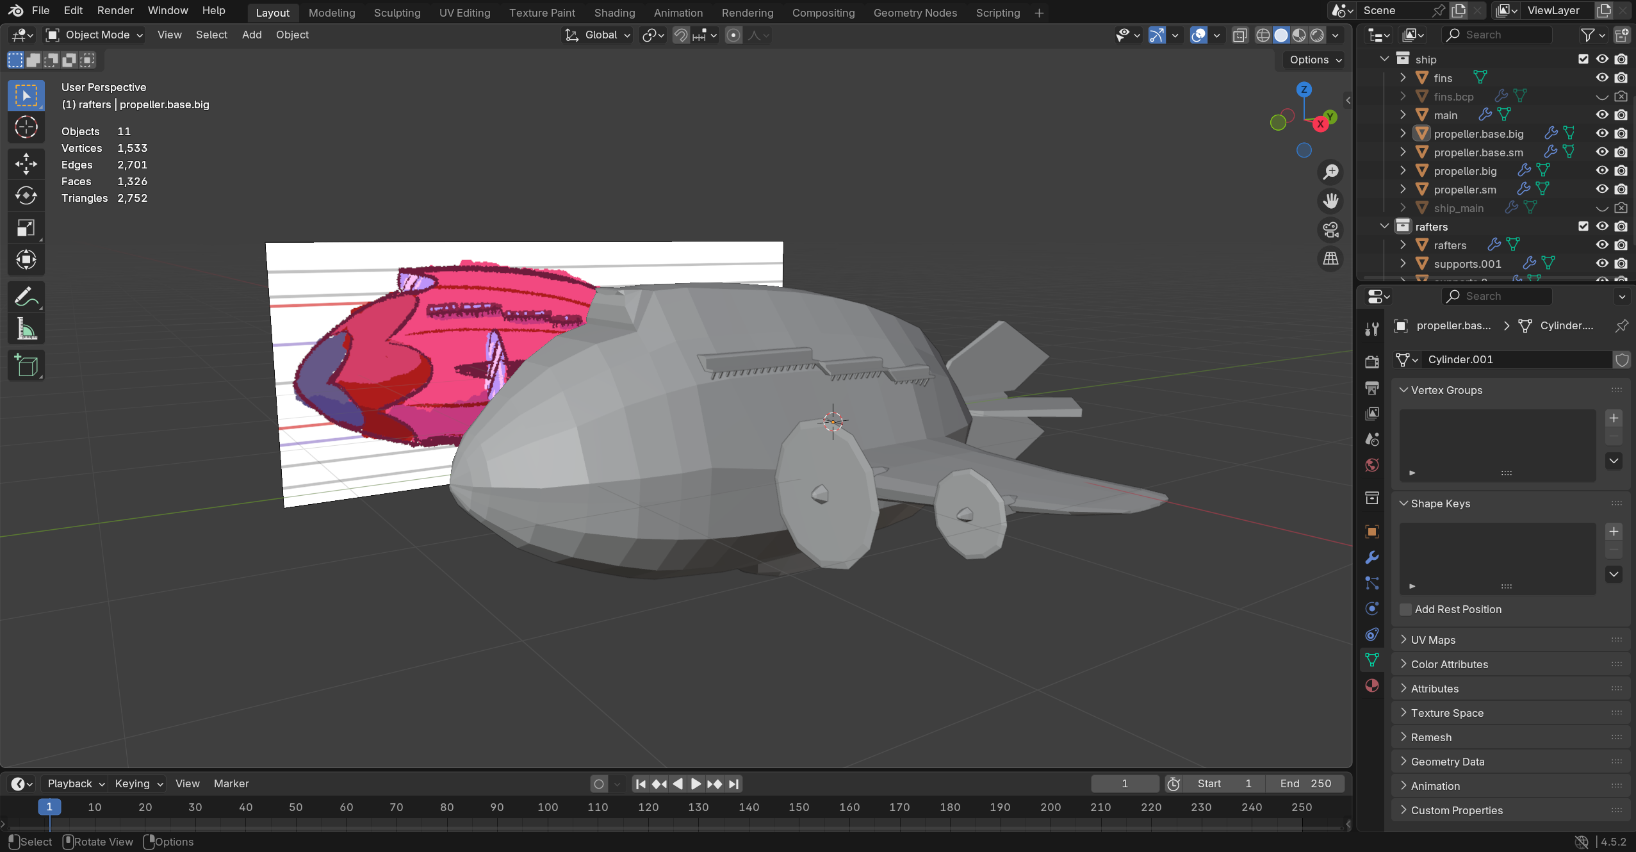Expand the UV Maps panel
This screenshot has height=852, width=1636.
1510,640
